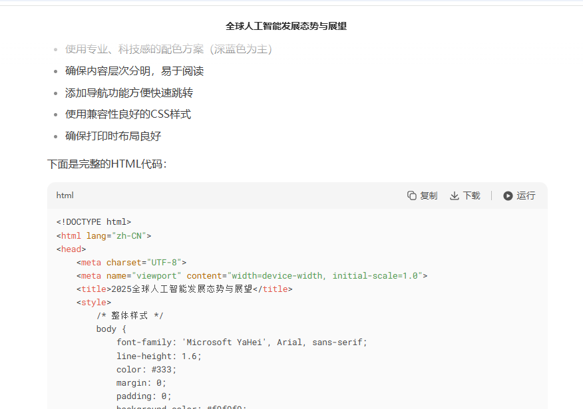Click the bullet 添加导航功能方便快速跳转

129,93
